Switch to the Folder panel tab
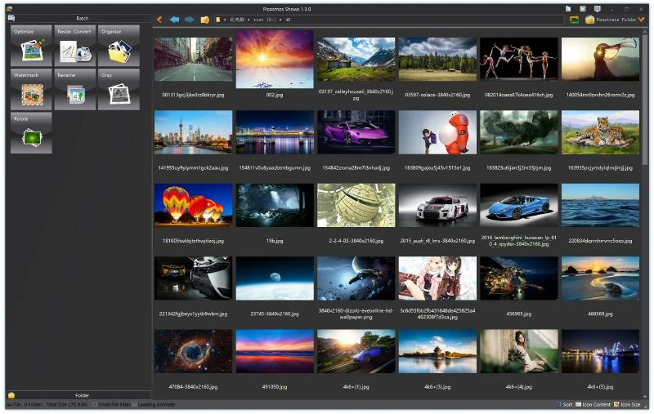The height and width of the screenshot is (414, 654). [82, 395]
